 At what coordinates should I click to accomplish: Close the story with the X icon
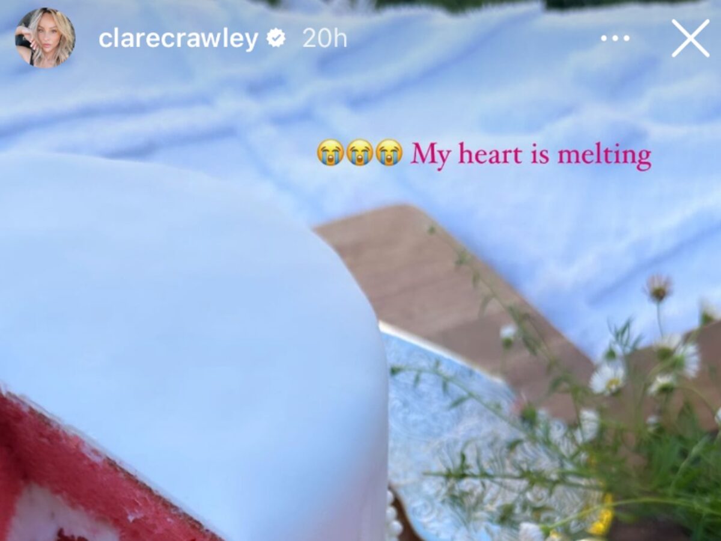[690, 38]
